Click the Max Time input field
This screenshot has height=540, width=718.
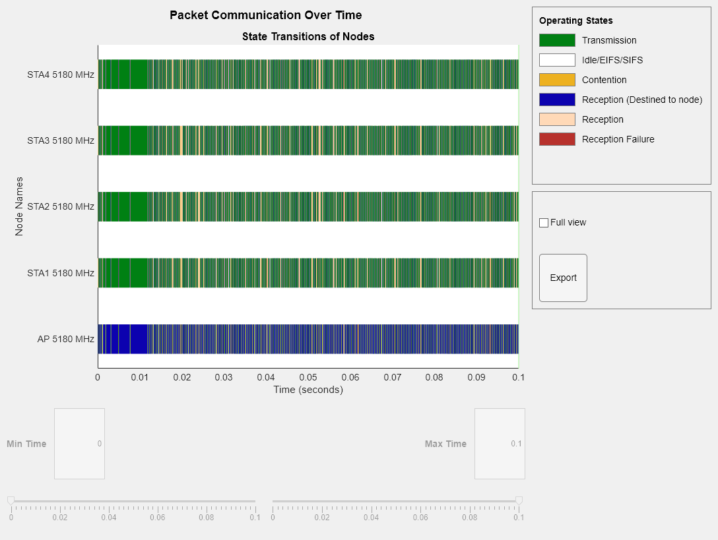pyautogui.click(x=500, y=444)
